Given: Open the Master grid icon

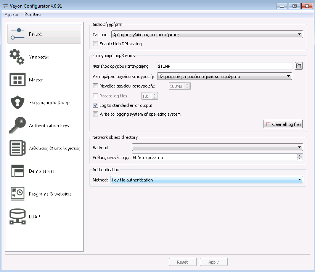Looking at the screenshot, I should pyautogui.click(x=18, y=80).
